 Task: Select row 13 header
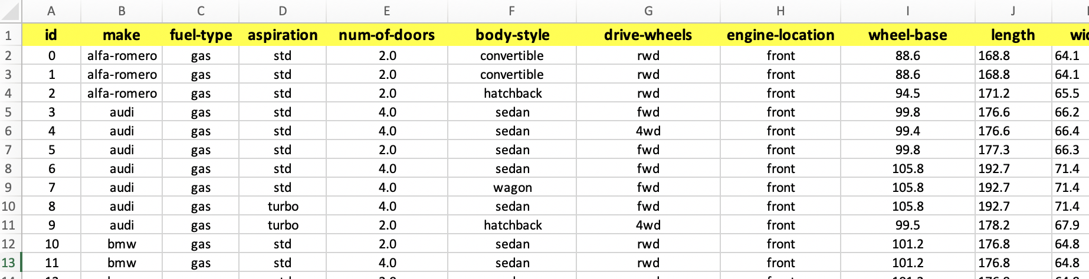pyautogui.click(x=9, y=263)
